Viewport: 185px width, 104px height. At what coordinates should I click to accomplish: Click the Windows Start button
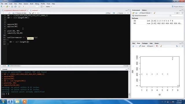[x=3, y=102]
